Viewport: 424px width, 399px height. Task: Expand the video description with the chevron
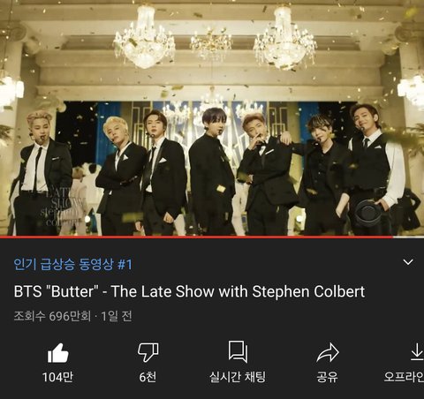coord(408,262)
